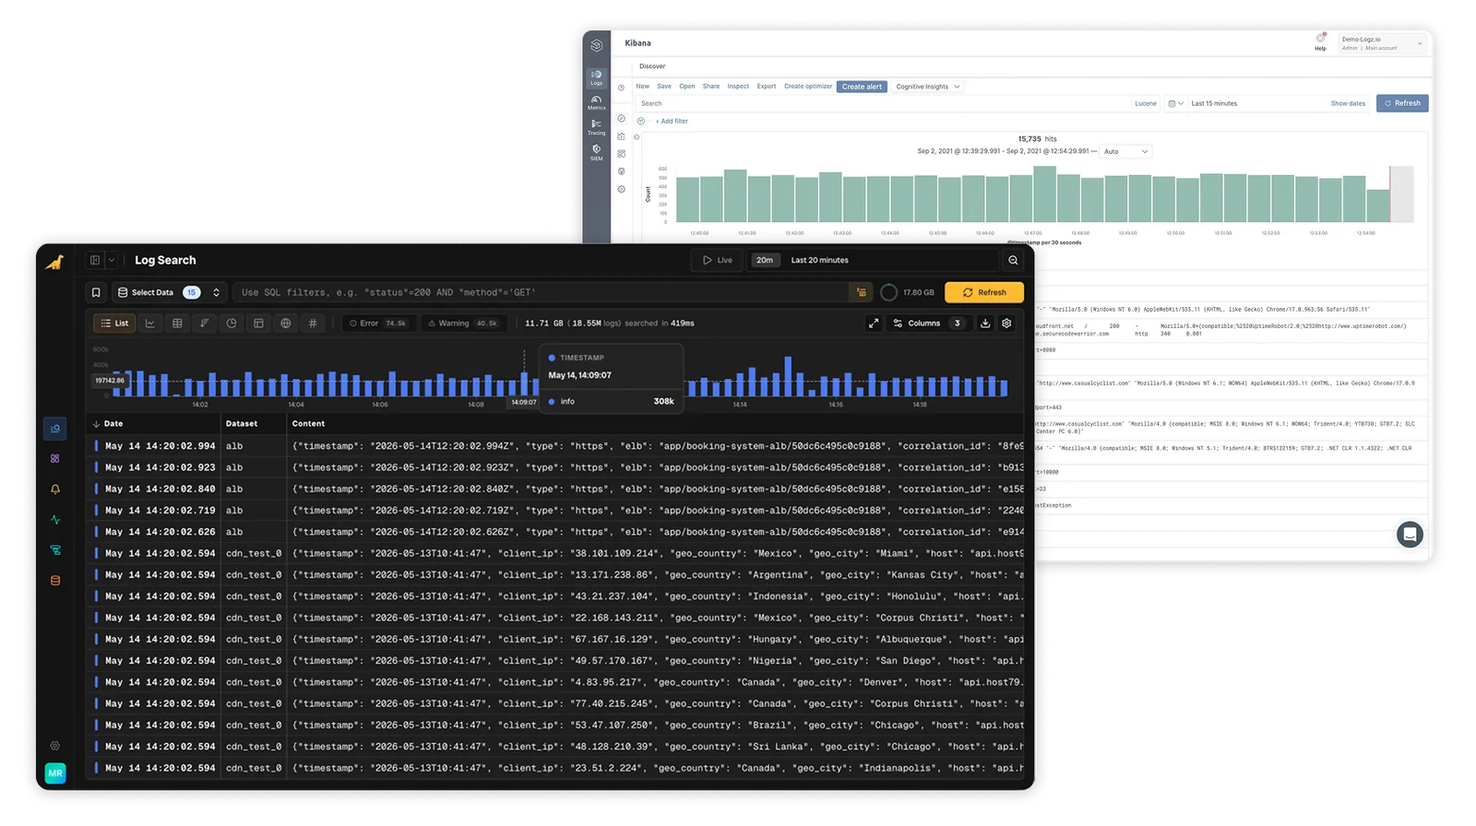Open Log Search in dark sidebar

point(55,429)
